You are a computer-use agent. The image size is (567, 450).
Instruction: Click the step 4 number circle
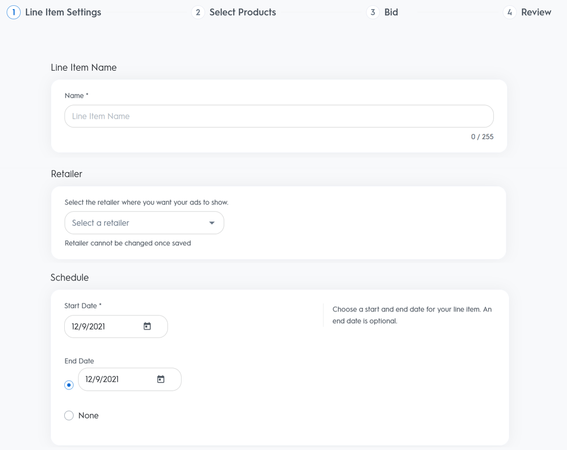tap(510, 12)
